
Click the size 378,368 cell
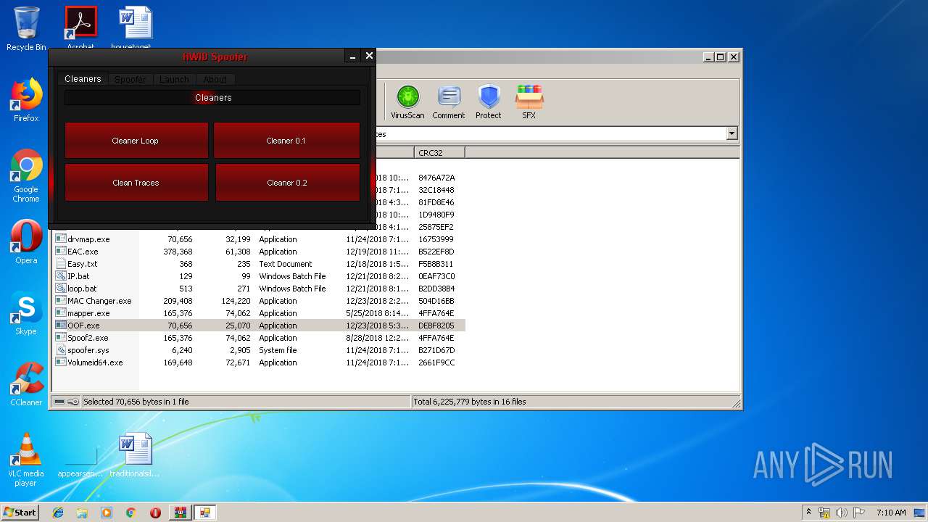pos(178,252)
